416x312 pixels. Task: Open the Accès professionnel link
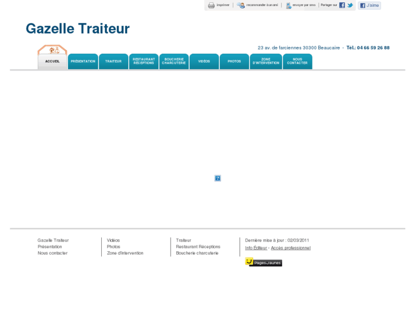pyautogui.click(x=291, y=248)
